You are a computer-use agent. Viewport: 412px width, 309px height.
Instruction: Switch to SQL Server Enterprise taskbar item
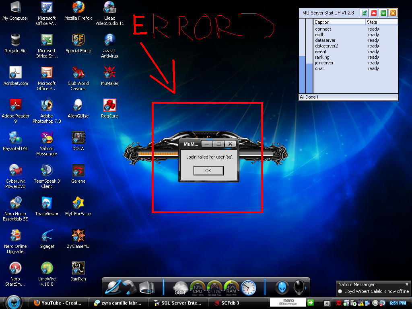(x=177, y=303)
